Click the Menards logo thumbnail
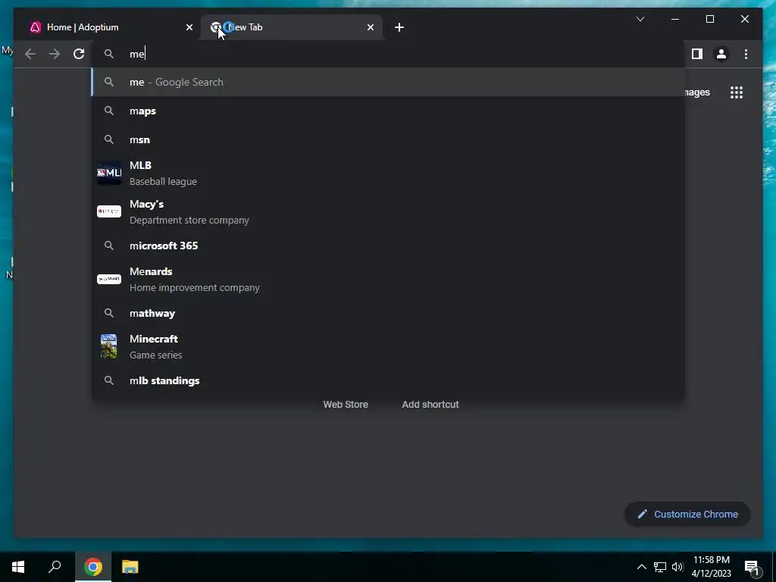Image resolution: width=776 pixels, height=582 pixels. point(109,279)
